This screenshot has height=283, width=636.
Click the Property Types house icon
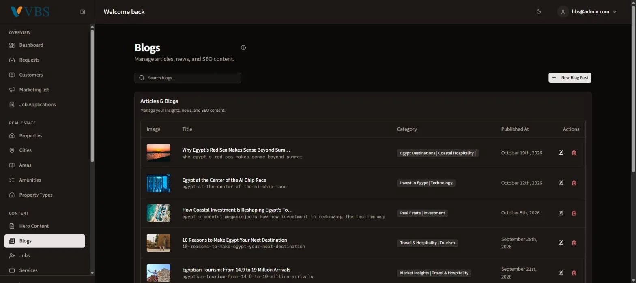pyautogui.click(x=12, y=195)
